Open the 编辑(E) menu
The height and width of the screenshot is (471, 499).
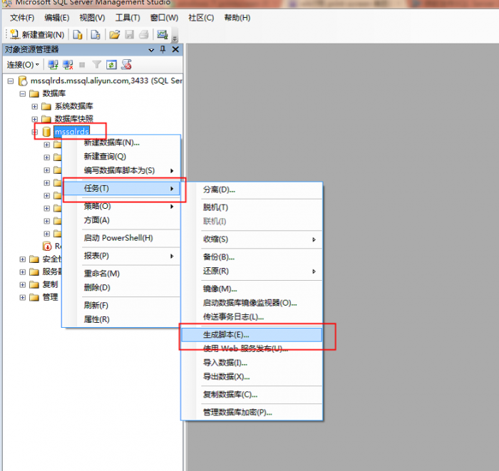[57, 18]
